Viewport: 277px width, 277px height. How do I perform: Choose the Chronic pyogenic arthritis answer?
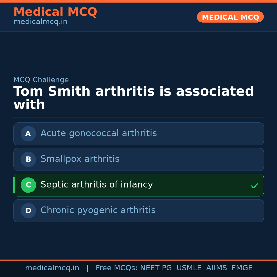pos(98,210)
